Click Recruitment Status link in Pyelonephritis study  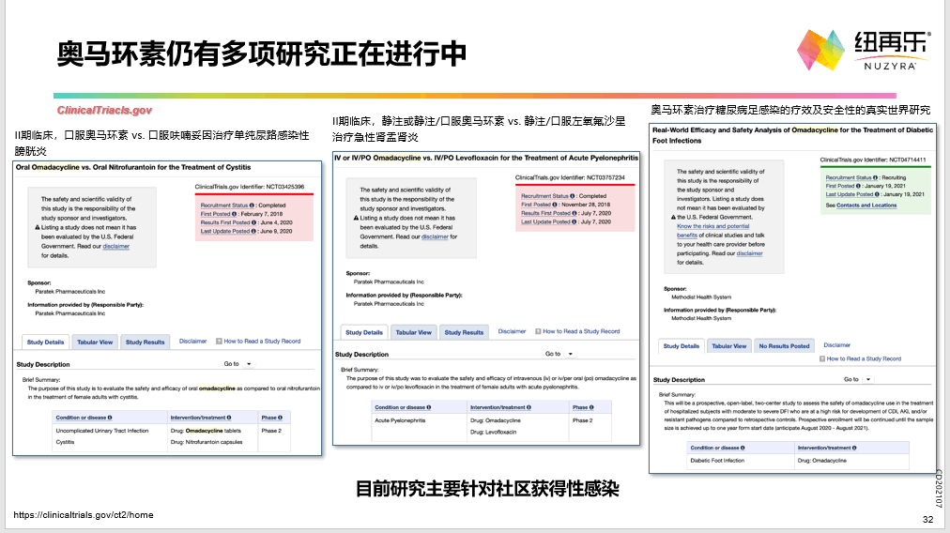pyautogui.click(x=547, y=195)
